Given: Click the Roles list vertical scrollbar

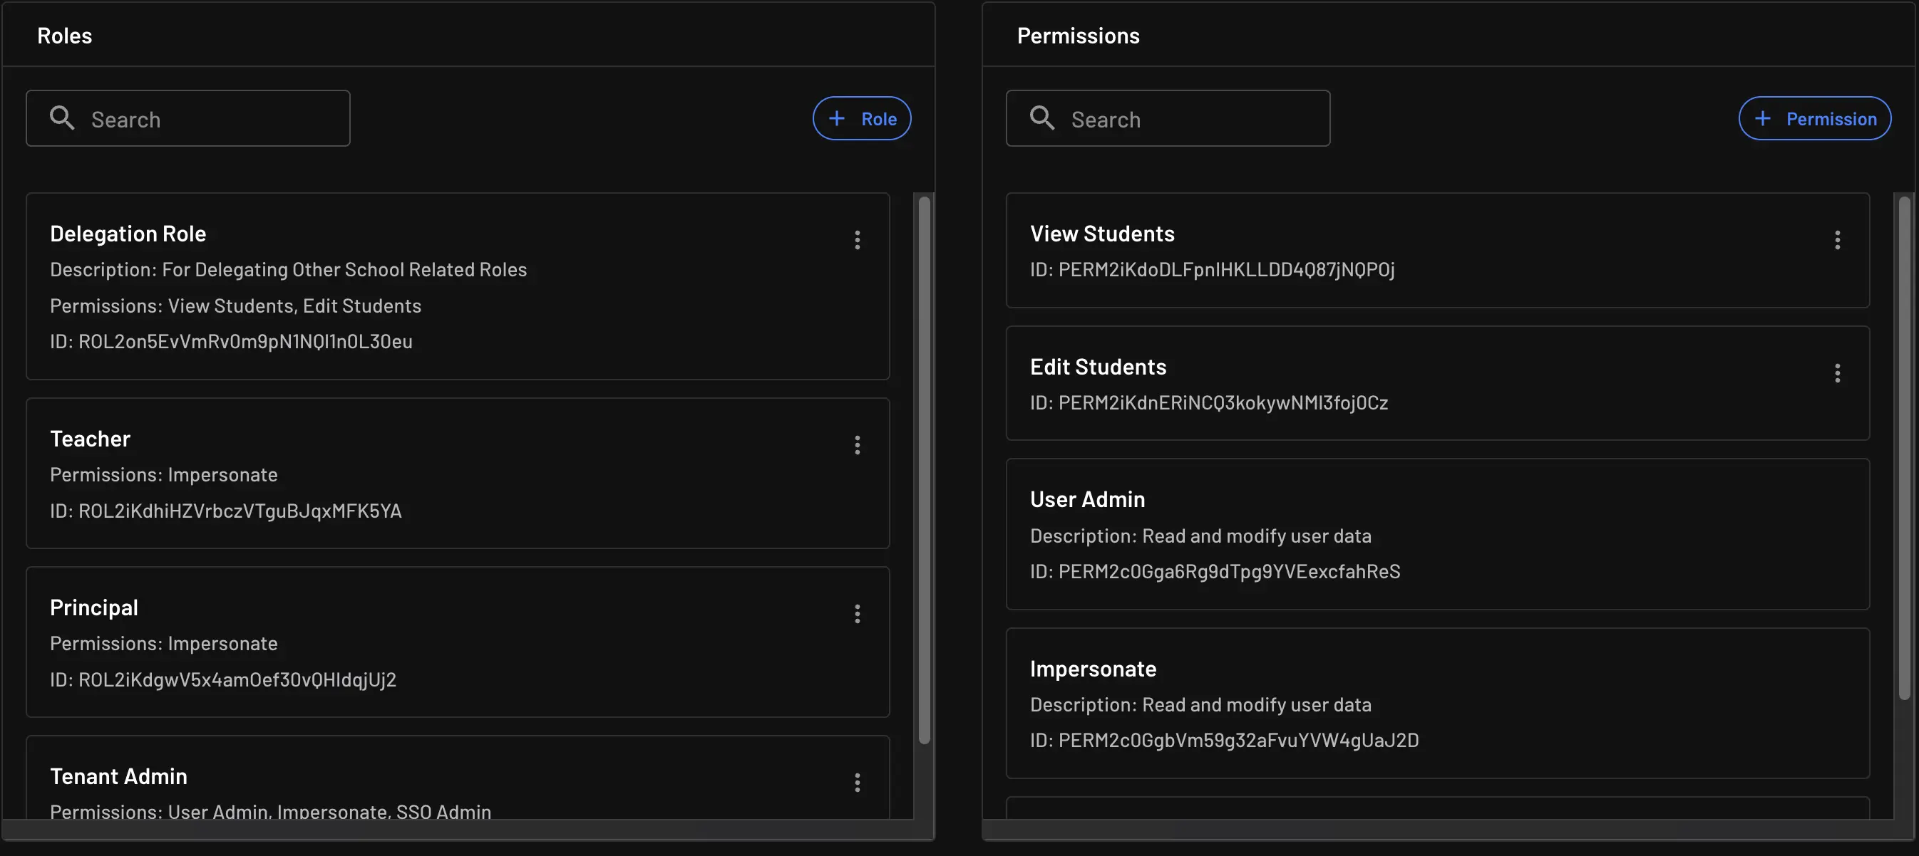Looking at the screenshot, I should [x=924, y=469].
